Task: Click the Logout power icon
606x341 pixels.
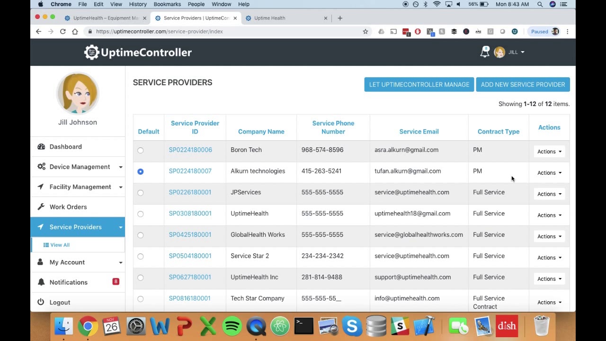Action: [x=41, y=302]
